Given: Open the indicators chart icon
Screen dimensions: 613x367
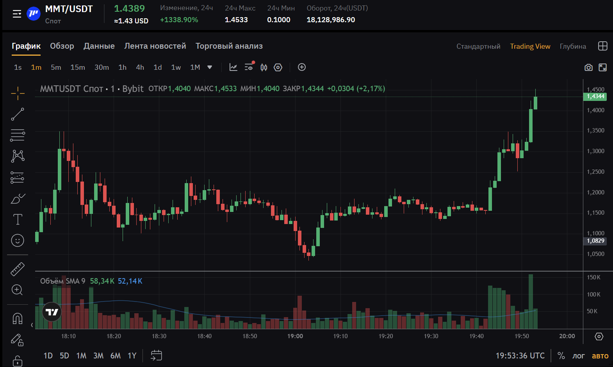Looking at the screenshot, I should pyautogui.click(x=233, y=67).
